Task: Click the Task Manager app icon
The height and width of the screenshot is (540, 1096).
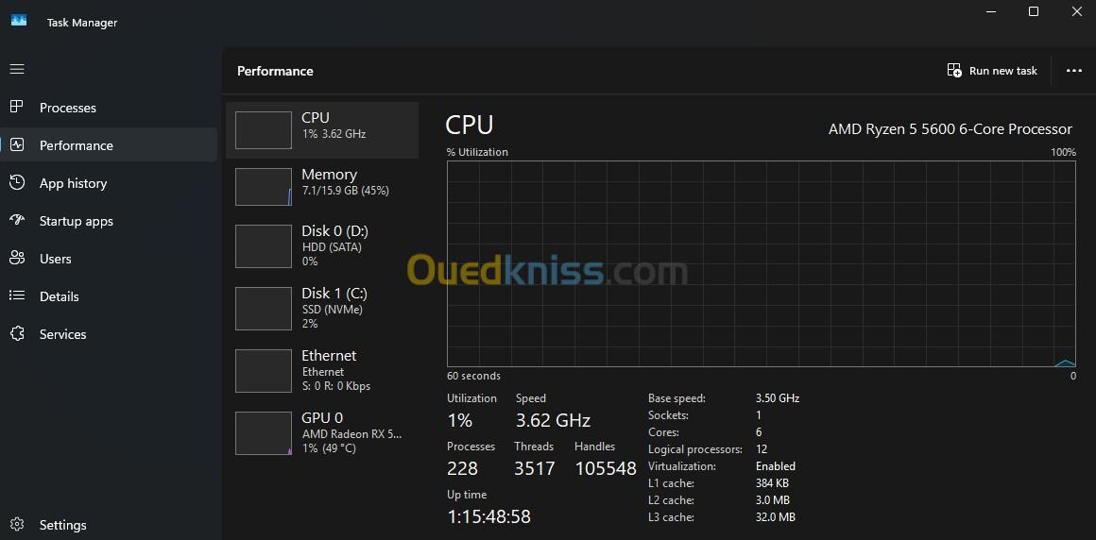Action: point(19,21)
